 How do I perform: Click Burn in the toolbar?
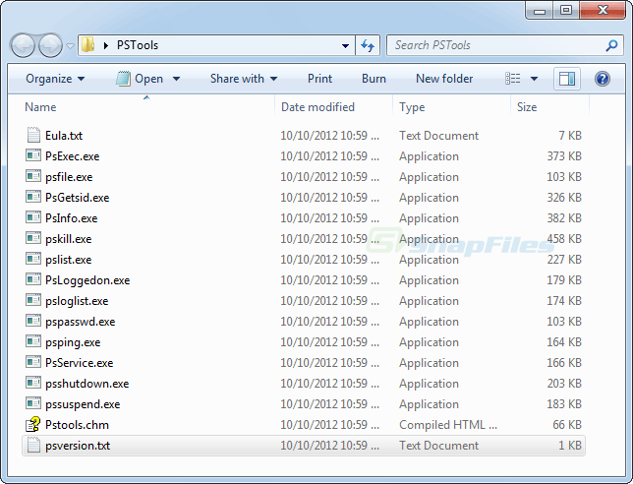pos(374,79)
